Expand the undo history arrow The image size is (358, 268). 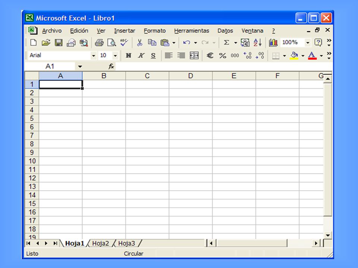(195, 42)
